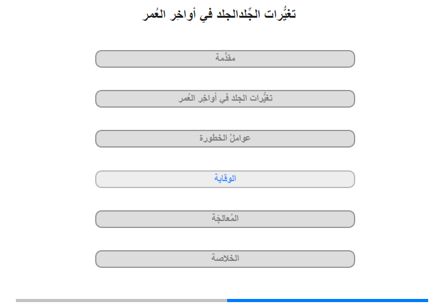Viewport: 444px width, 304px height.
Task: Click the الخلاصة text label
Action: point(225,259)
